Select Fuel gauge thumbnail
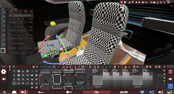174x94 pixels. coord(57,79)
